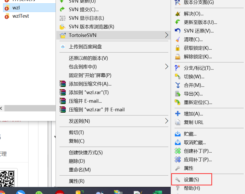Viewport: 245px width, 194px height.
Task: Select the wzl folder in file list
Action: 29,8
